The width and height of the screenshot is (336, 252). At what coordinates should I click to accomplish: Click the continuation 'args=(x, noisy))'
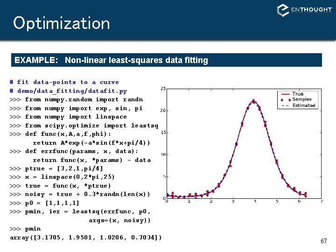click(x=120, y=220)
